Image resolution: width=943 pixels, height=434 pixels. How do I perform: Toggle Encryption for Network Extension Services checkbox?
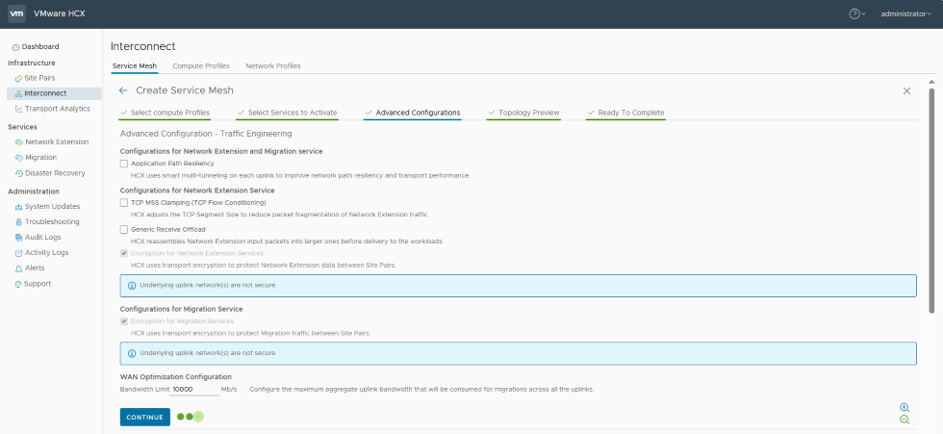pyautogui.click(x=124, y=254)
